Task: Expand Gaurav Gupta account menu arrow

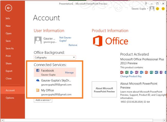Action: 148,9
